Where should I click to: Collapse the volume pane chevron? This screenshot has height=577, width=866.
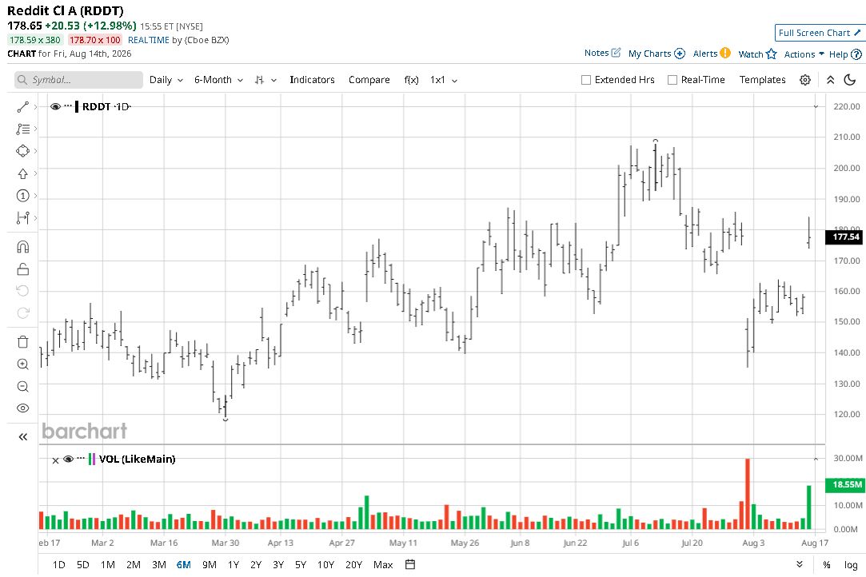point(816,459)
